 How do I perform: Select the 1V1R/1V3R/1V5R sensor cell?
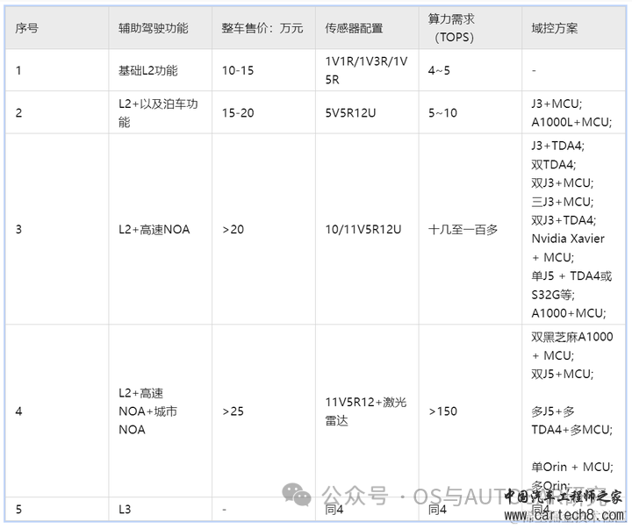pos(366,70)
